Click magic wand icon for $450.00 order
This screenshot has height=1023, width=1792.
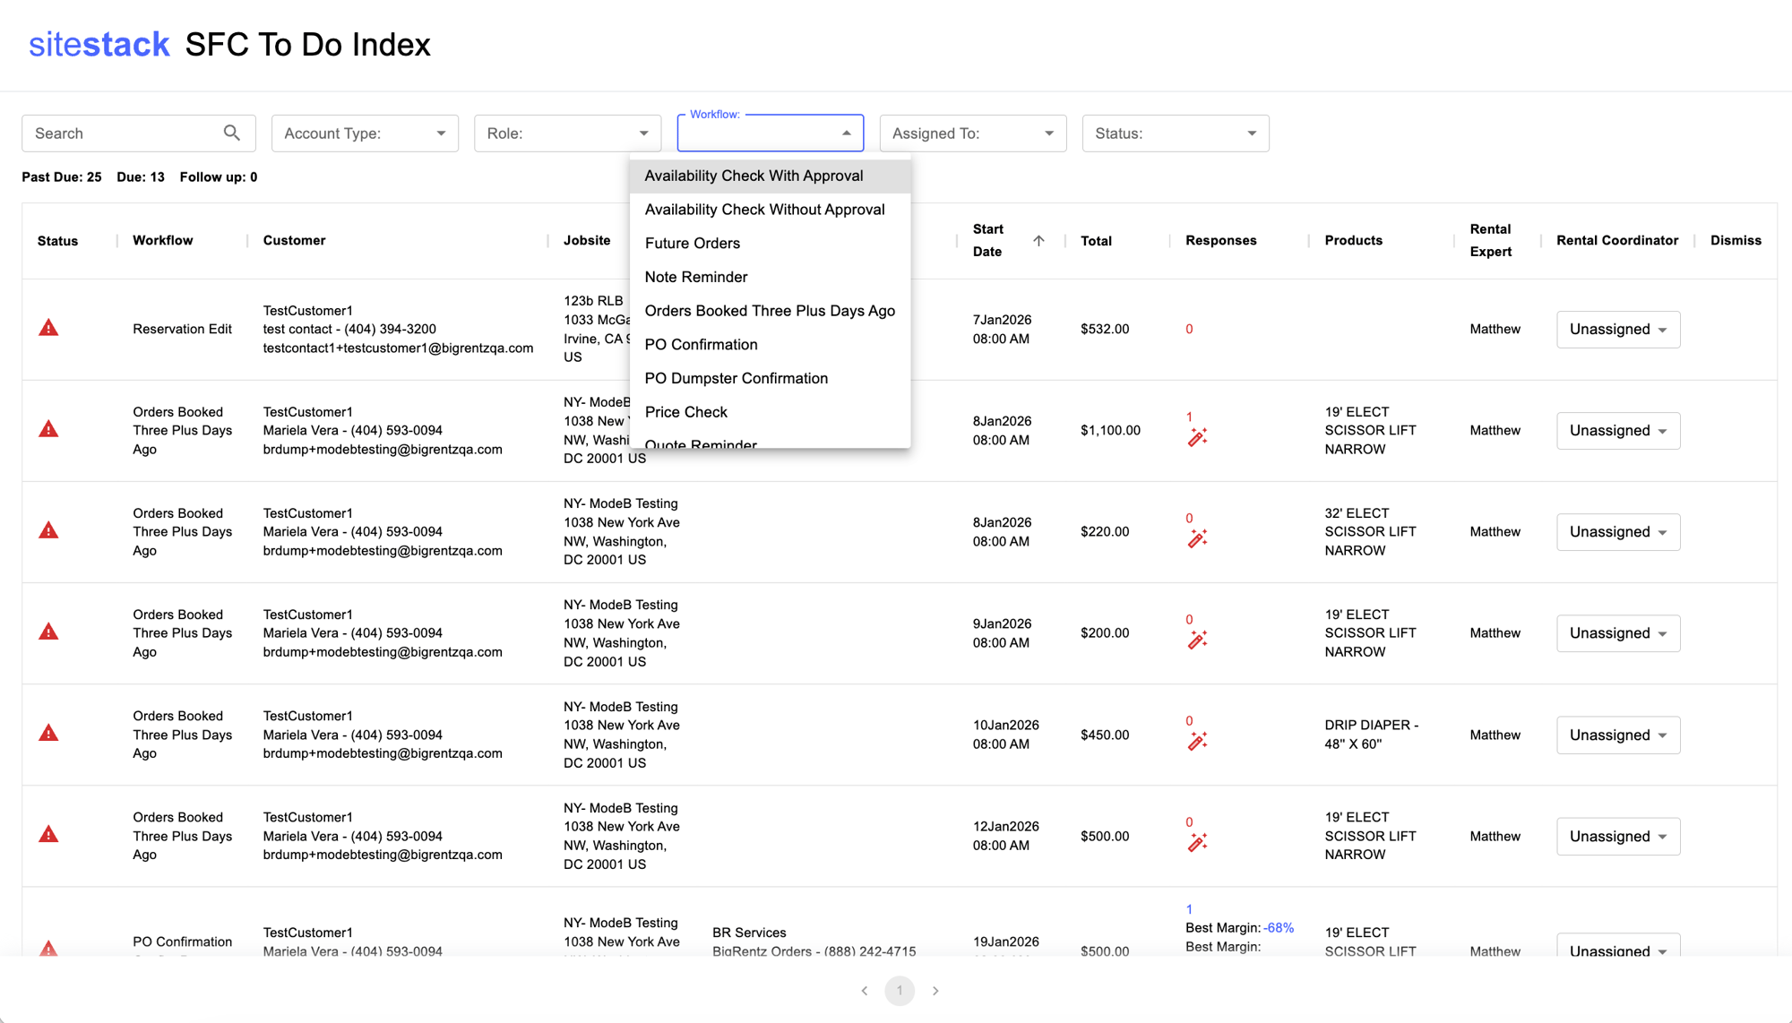pos(1197,741)
